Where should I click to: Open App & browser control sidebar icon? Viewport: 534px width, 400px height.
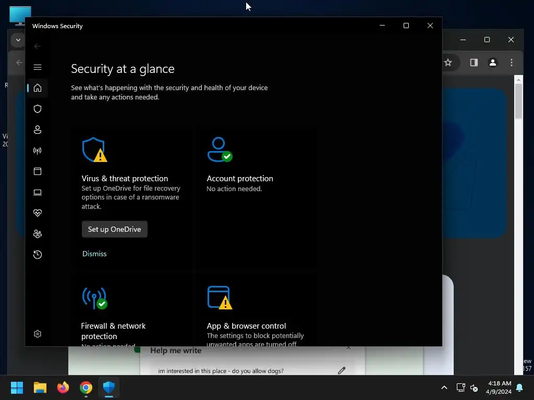[38, 171]
